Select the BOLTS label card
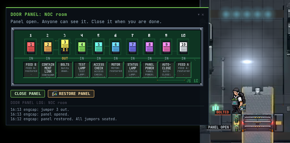 pyautogui.click(x=65, y=70)
